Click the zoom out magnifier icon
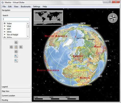This screenshot has width=121, height=103. pyautogui.click(x=16, y=61)
